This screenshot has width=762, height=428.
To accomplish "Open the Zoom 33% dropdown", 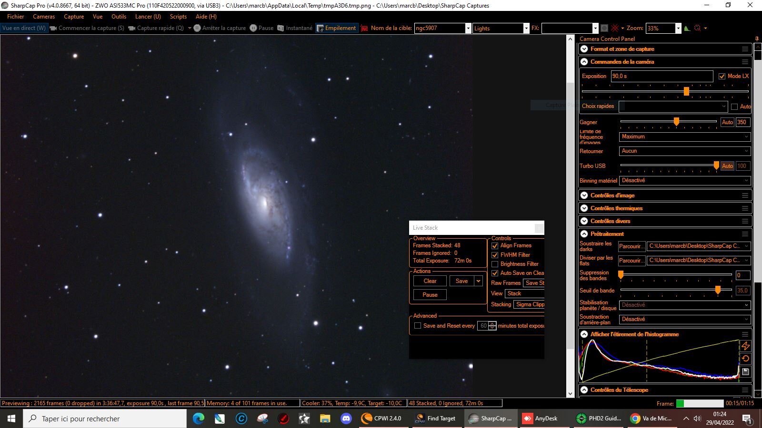I will click(x=678, y=29).
